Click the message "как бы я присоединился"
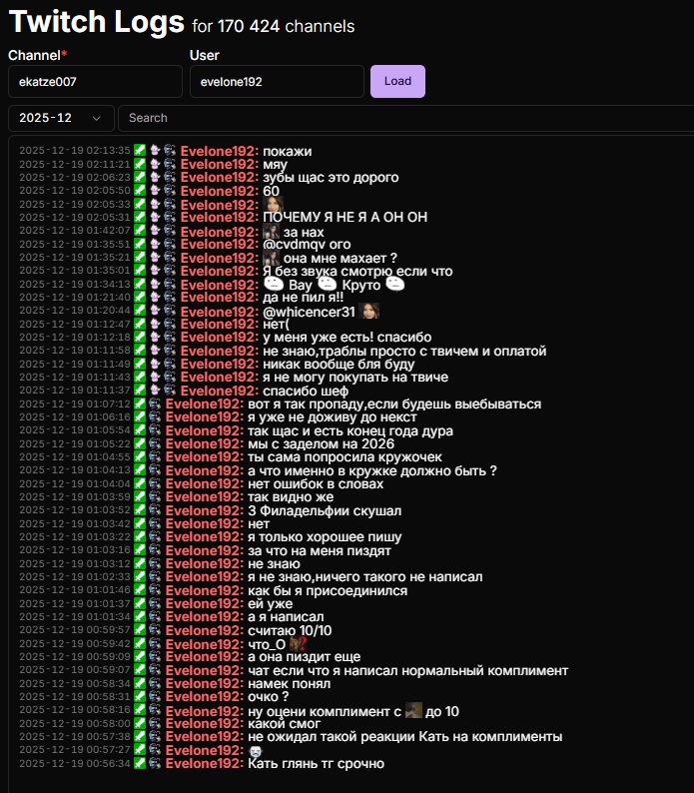The image size is (694, 793). pos(328,590)
